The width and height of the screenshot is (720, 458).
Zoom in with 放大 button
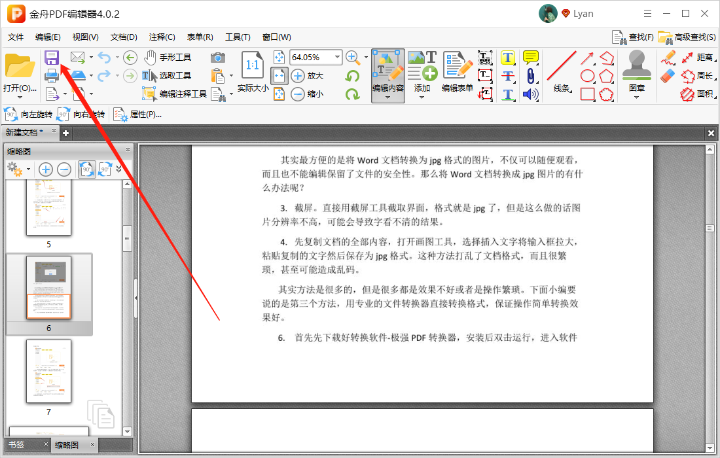[x=308, y=76]
